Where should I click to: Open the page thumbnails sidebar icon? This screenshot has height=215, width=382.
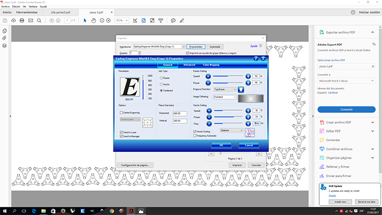(x=4, y=31)
